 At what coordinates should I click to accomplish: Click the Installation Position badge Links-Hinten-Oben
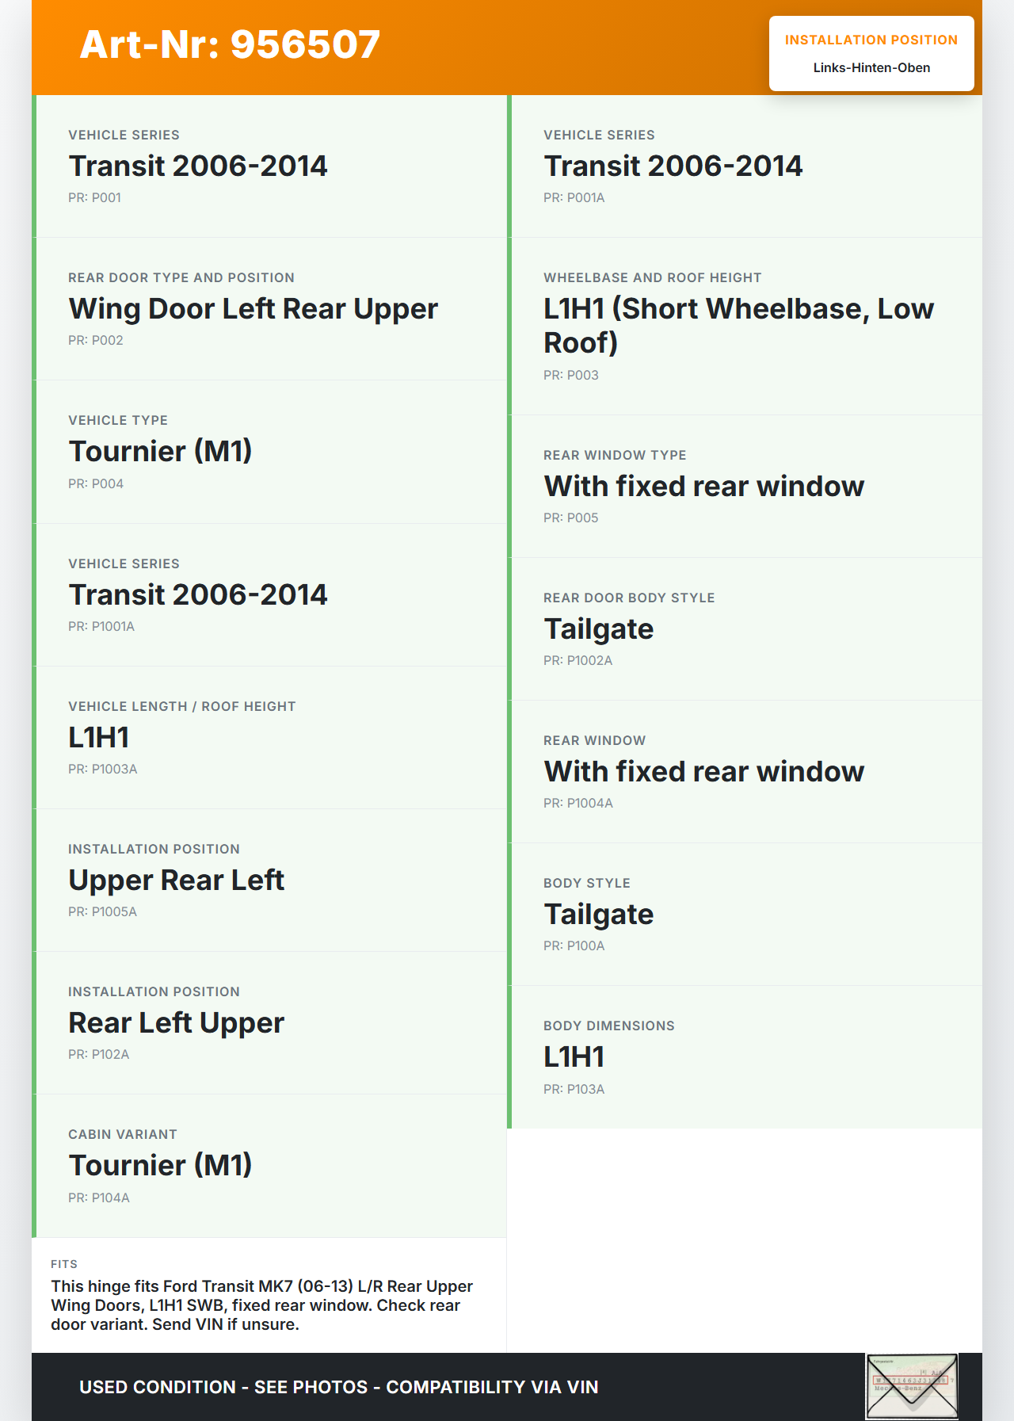(871, 54)
